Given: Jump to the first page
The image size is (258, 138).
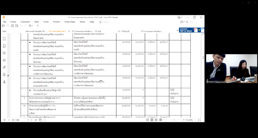Looking at the screenshot, I should click(x=4, y=120).
